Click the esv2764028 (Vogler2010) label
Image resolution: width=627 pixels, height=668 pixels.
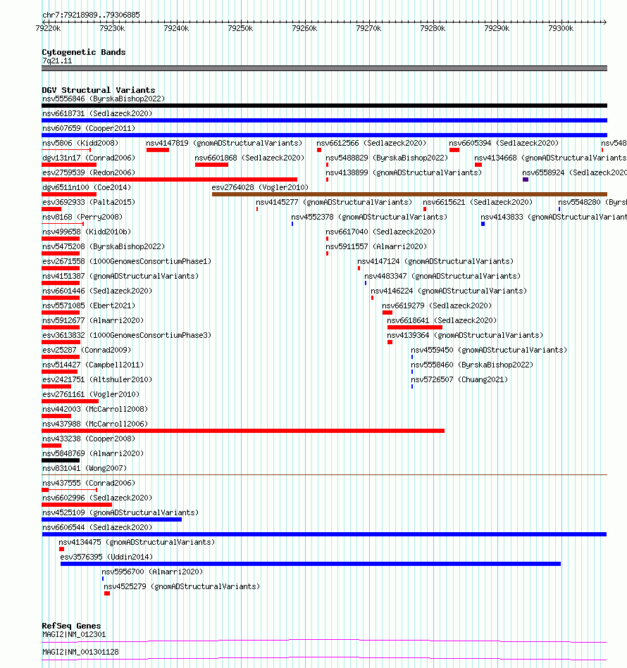tap(260, 187)
